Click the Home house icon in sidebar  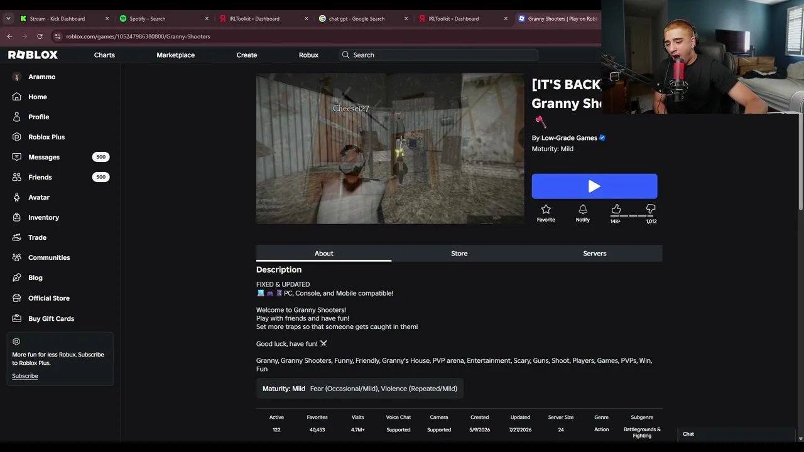[x=16, y=97]
